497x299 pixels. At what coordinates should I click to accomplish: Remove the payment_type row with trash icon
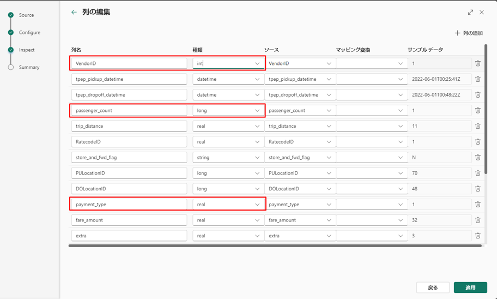[478, 204]
